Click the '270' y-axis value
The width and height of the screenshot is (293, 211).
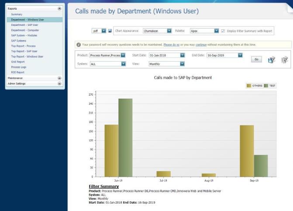(x=91, y=95)
